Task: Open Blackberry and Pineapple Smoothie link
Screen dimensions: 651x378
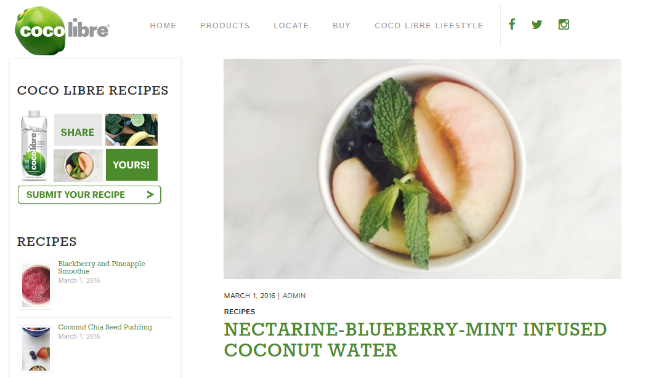Action: [101, 267]
